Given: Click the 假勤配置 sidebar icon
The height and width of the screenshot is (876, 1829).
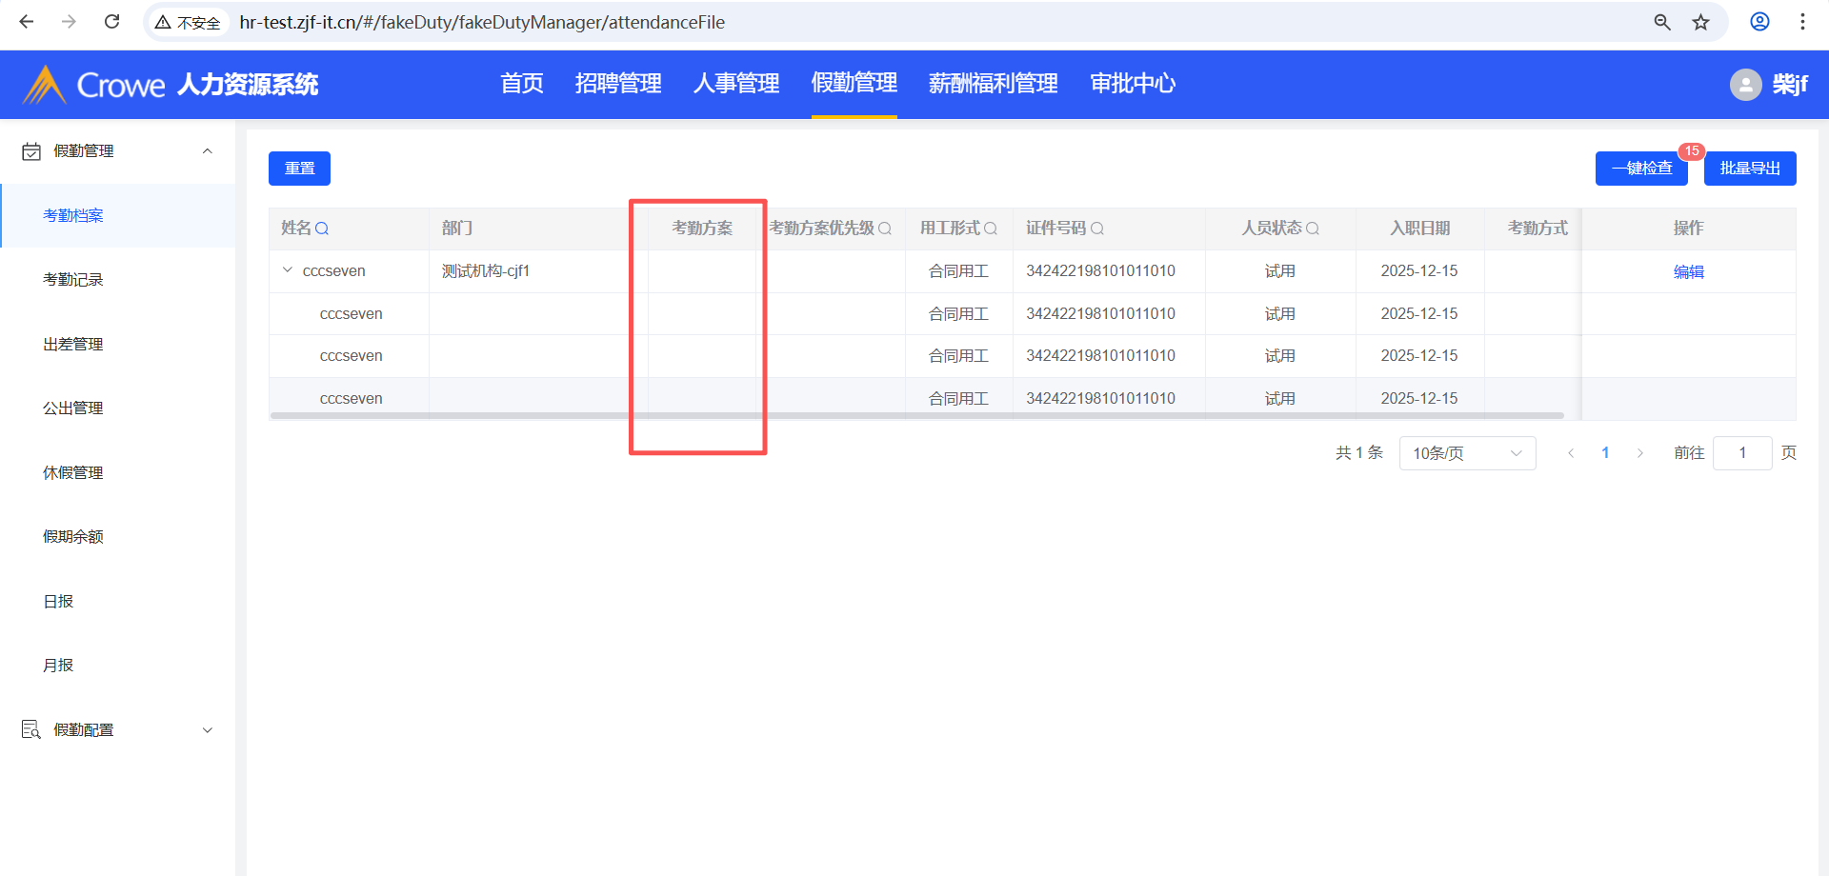Looking at the screenshot, I should point(31,730).
